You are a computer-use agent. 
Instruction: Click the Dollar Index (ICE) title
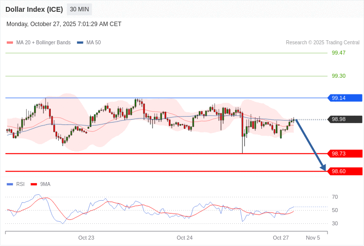tap(35, 9)
